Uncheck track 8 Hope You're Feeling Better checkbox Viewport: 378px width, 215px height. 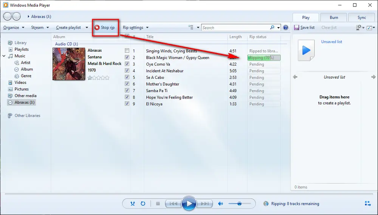click(x=127, y=97)
